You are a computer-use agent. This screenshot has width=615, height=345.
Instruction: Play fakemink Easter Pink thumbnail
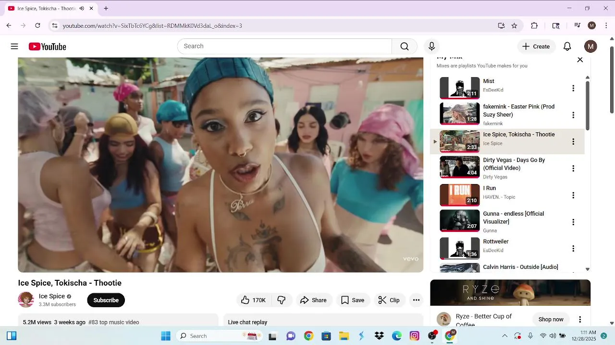point(460,114)
